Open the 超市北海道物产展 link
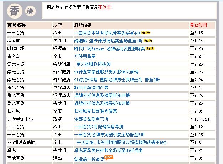Screen dimensions: 223x164 [91, 88]
